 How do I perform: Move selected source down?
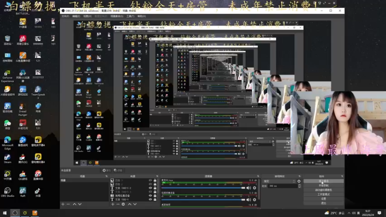[x=135, y=204]
